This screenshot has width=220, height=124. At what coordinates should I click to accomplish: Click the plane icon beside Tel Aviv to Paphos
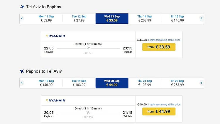[22, 7]
